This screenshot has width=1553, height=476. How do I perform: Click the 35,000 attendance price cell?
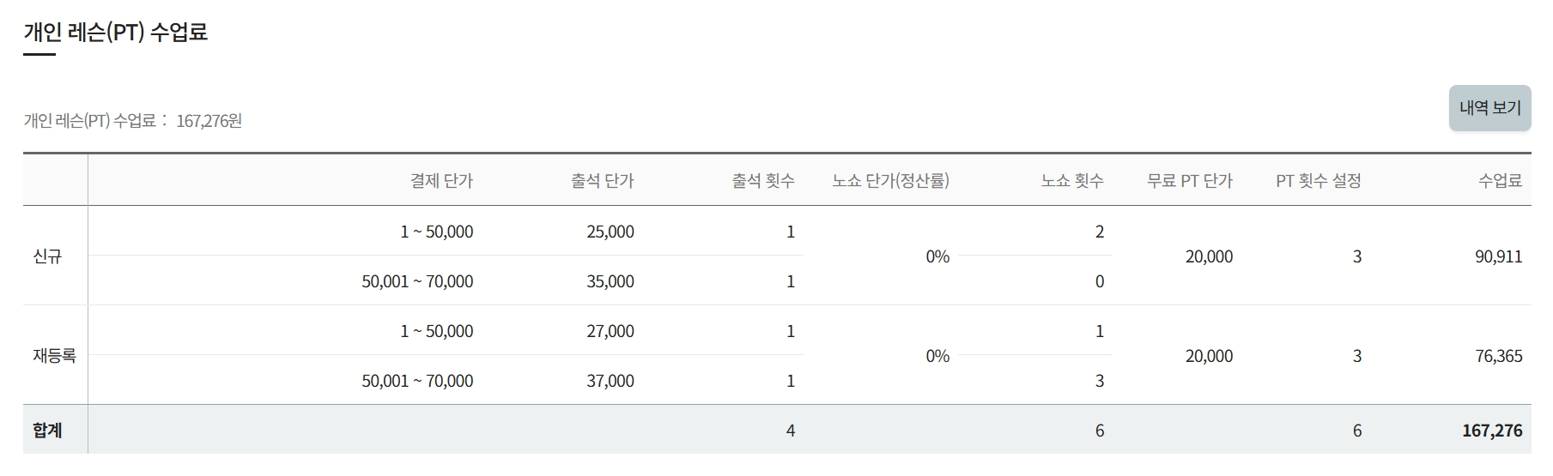point(610,281)
